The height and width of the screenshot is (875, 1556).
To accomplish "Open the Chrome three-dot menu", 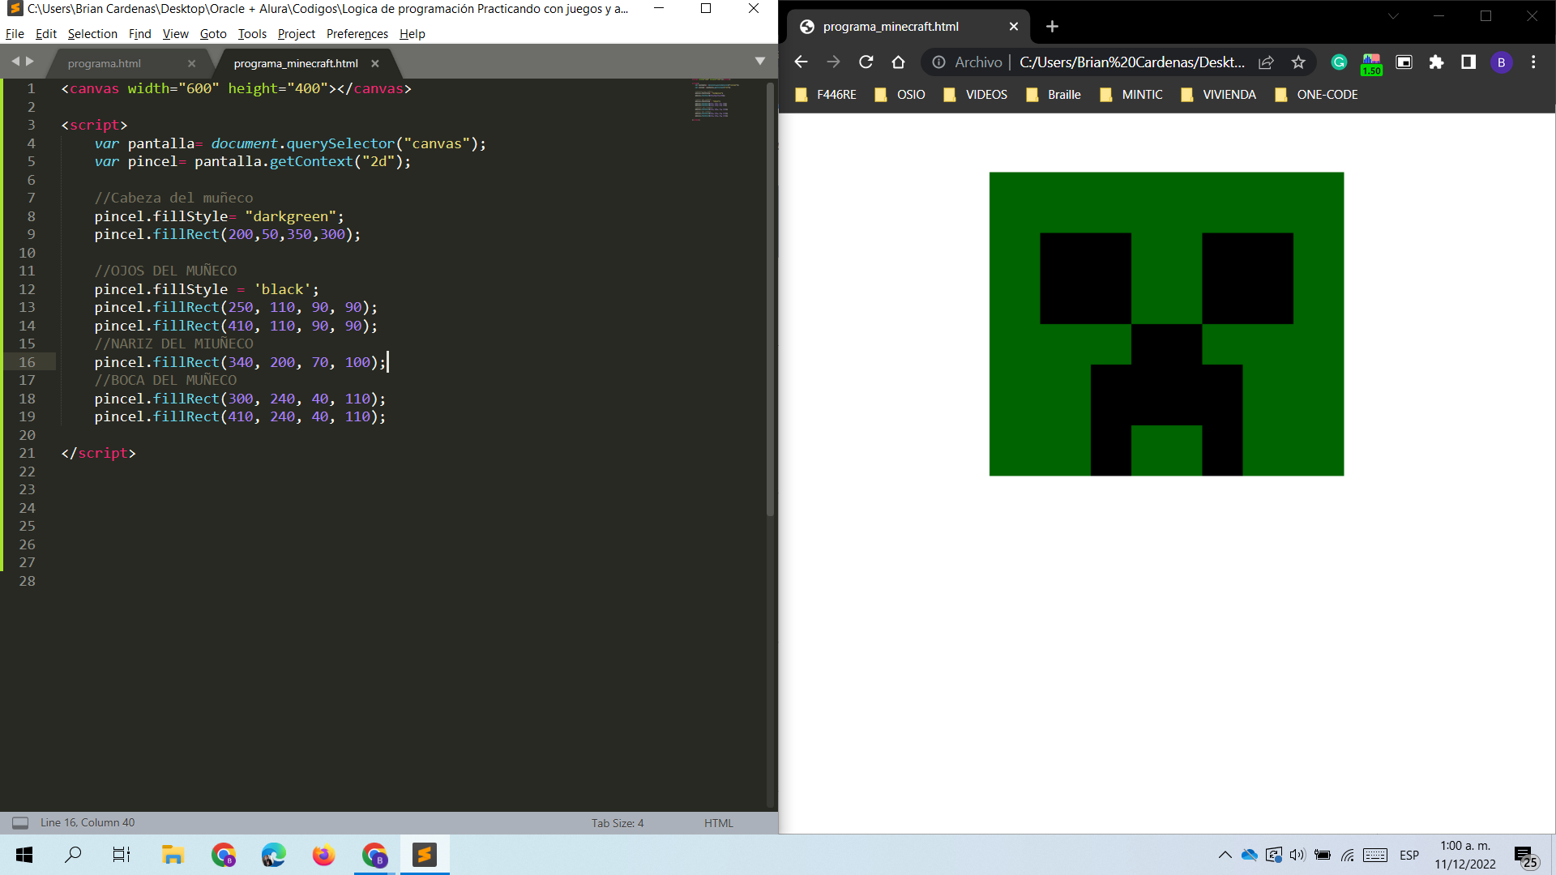I will coord(1533,62).
